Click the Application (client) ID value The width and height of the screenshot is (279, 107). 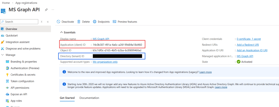click(117, 45)
